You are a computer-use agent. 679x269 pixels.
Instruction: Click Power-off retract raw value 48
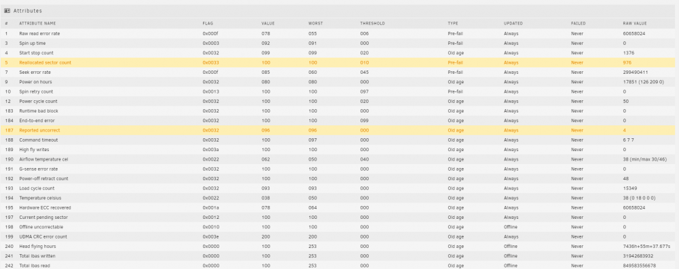625,179
